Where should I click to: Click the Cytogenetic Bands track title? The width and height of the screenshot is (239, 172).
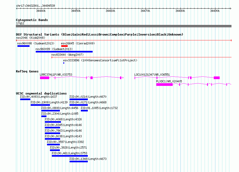click(x=32, y=20)
